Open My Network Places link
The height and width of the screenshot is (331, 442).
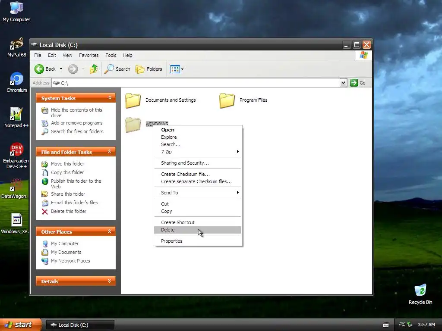(x=70, y=261)
